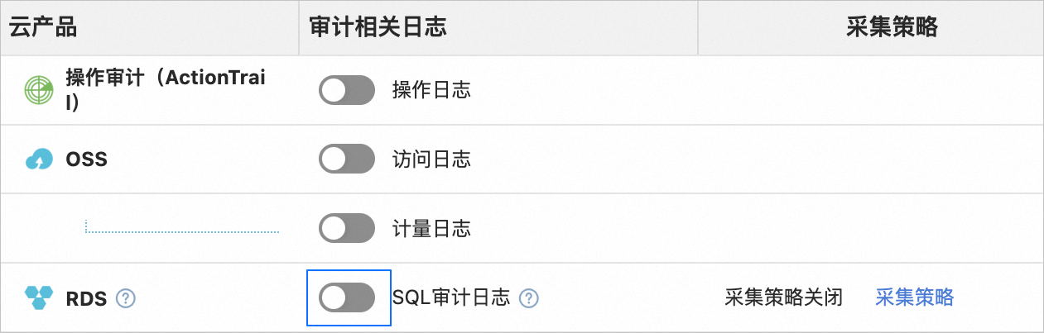The height and width of the screenshot is (333, 1044).
Task: Turn on the 访问日志 switch
Action: [346, 159]
